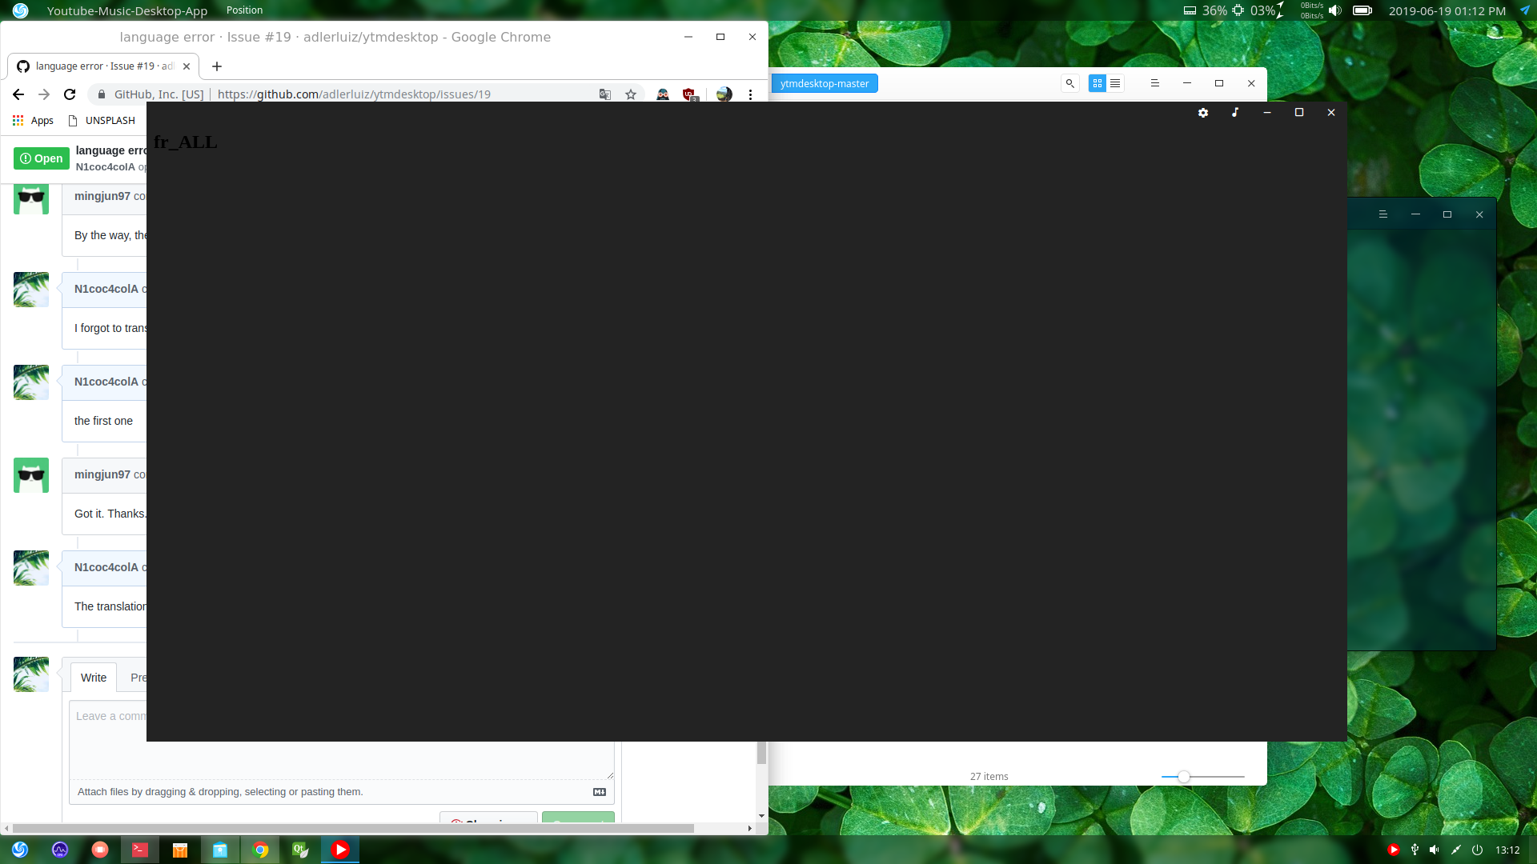Switch file manager to list view
The image size is (1537, 864).
1114,82
